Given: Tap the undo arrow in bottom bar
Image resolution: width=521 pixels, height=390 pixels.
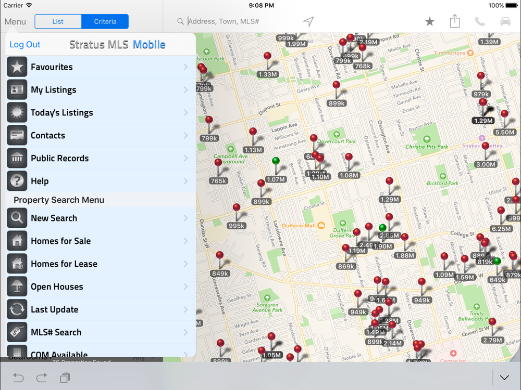Looking at the screenshot, I should [x=18, y=378].
